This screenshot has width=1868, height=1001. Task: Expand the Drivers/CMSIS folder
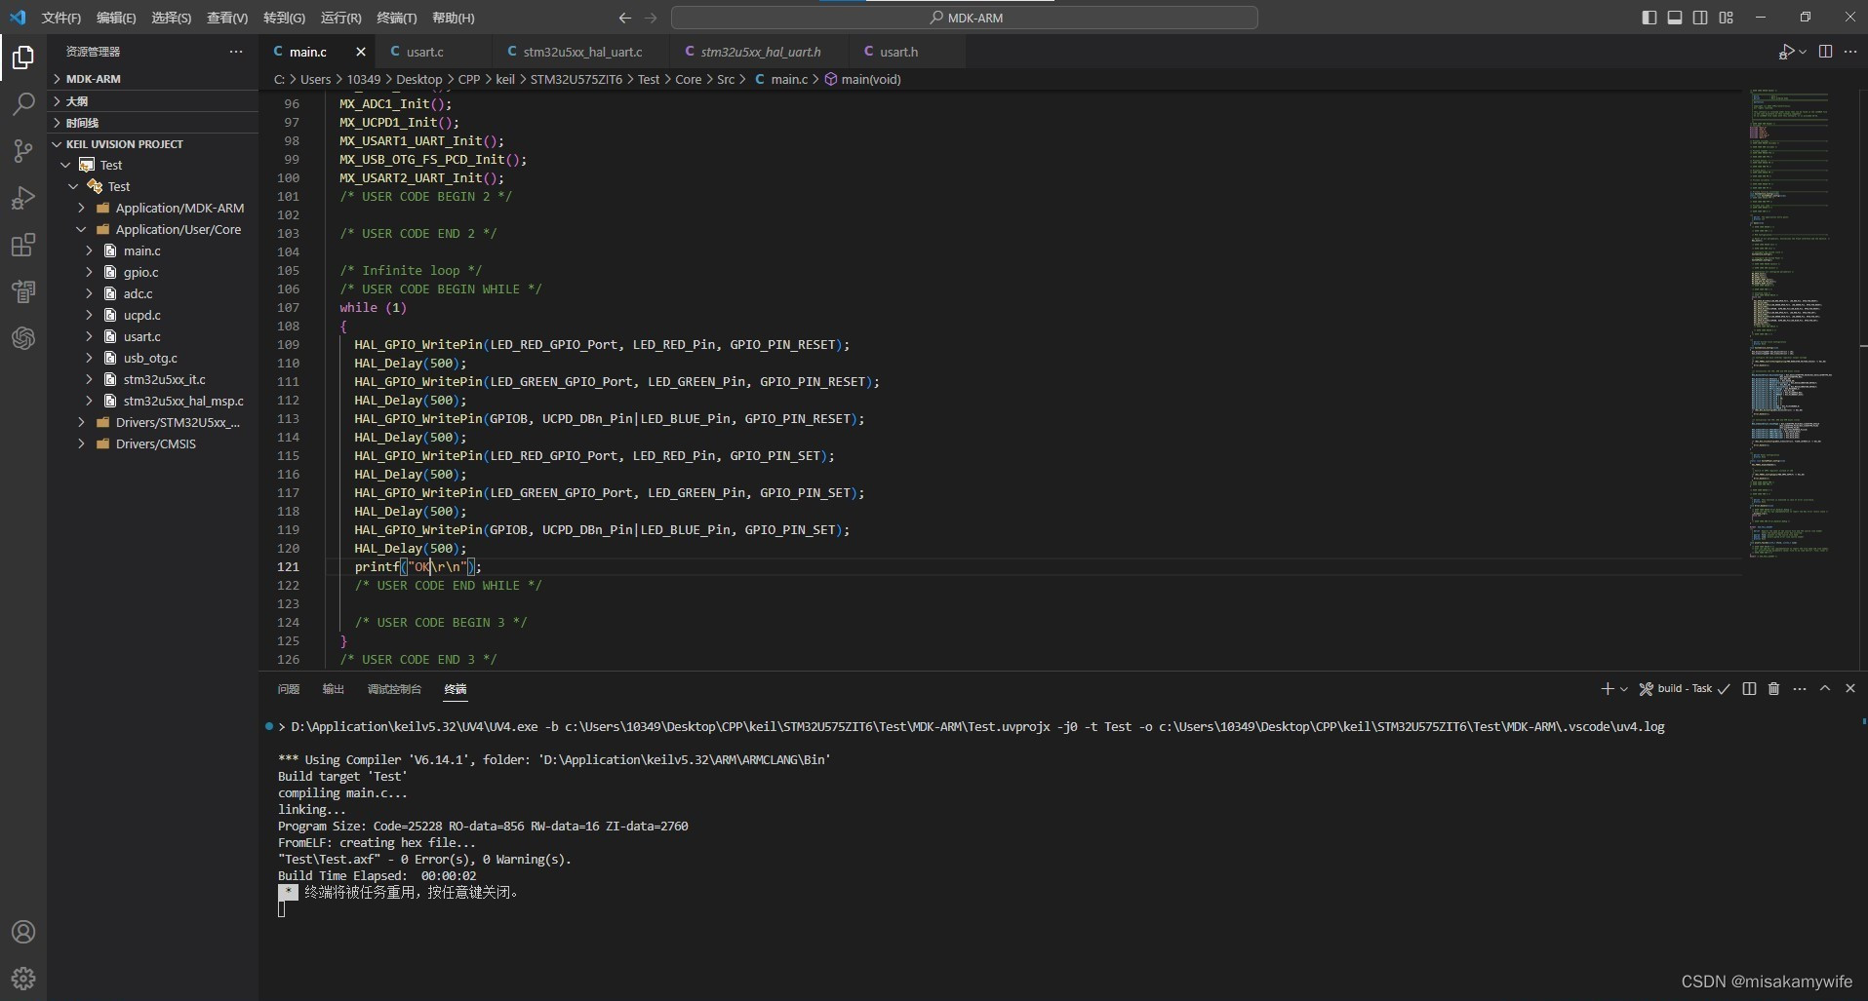[x=155, y=444]
